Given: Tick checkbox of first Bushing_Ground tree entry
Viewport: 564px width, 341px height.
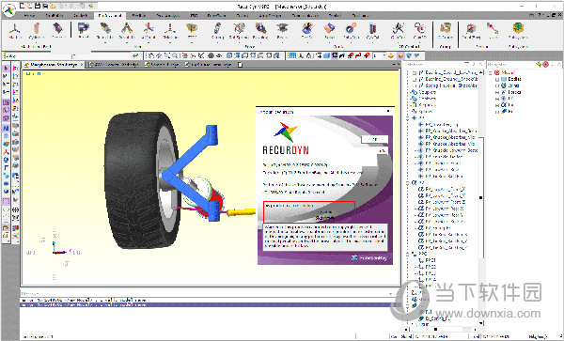Looking at the screenshot, I should (415, 73).
